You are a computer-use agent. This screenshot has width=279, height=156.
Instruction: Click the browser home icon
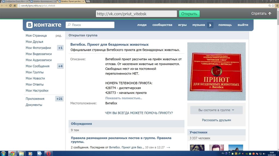pos(15,5)
